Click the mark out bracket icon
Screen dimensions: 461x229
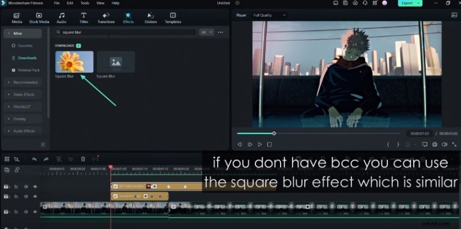(398, 144)
